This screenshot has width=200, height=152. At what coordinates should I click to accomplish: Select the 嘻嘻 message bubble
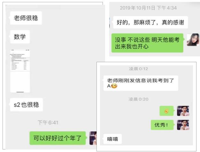click(x=112, y=139)
